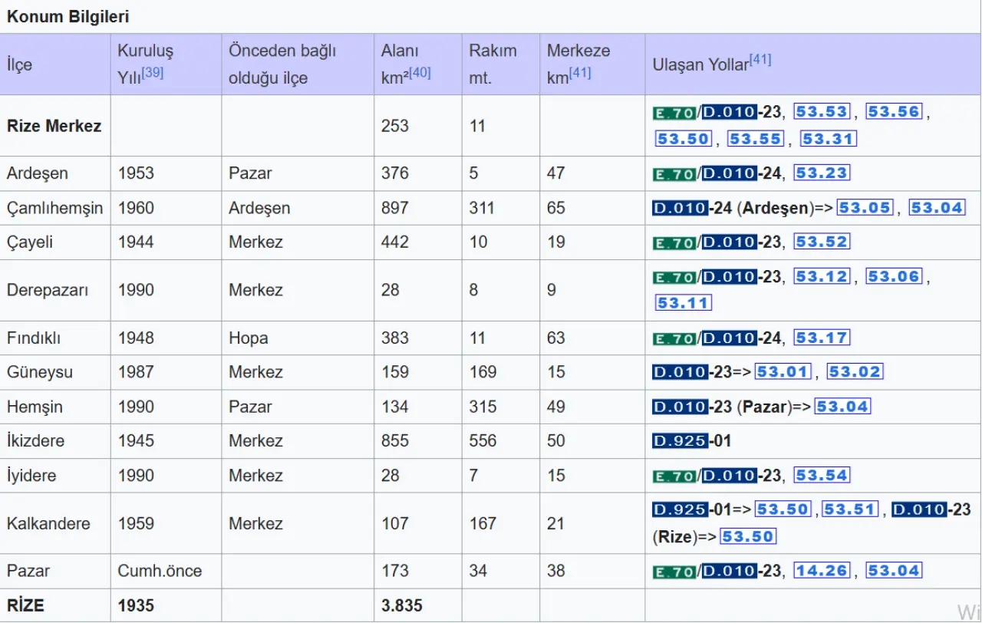Viewport: 982px width, 623px height.
Task: Click the 53.11 road badge for Derepazarı
Action: (x=683, y=303)
